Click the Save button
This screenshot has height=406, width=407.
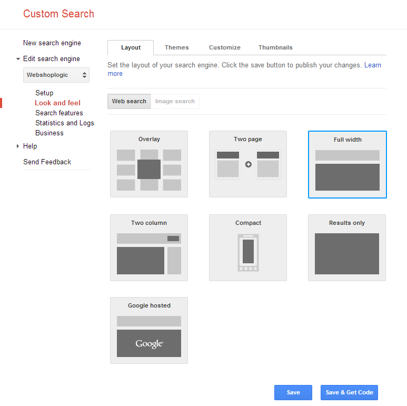(293, 392)
